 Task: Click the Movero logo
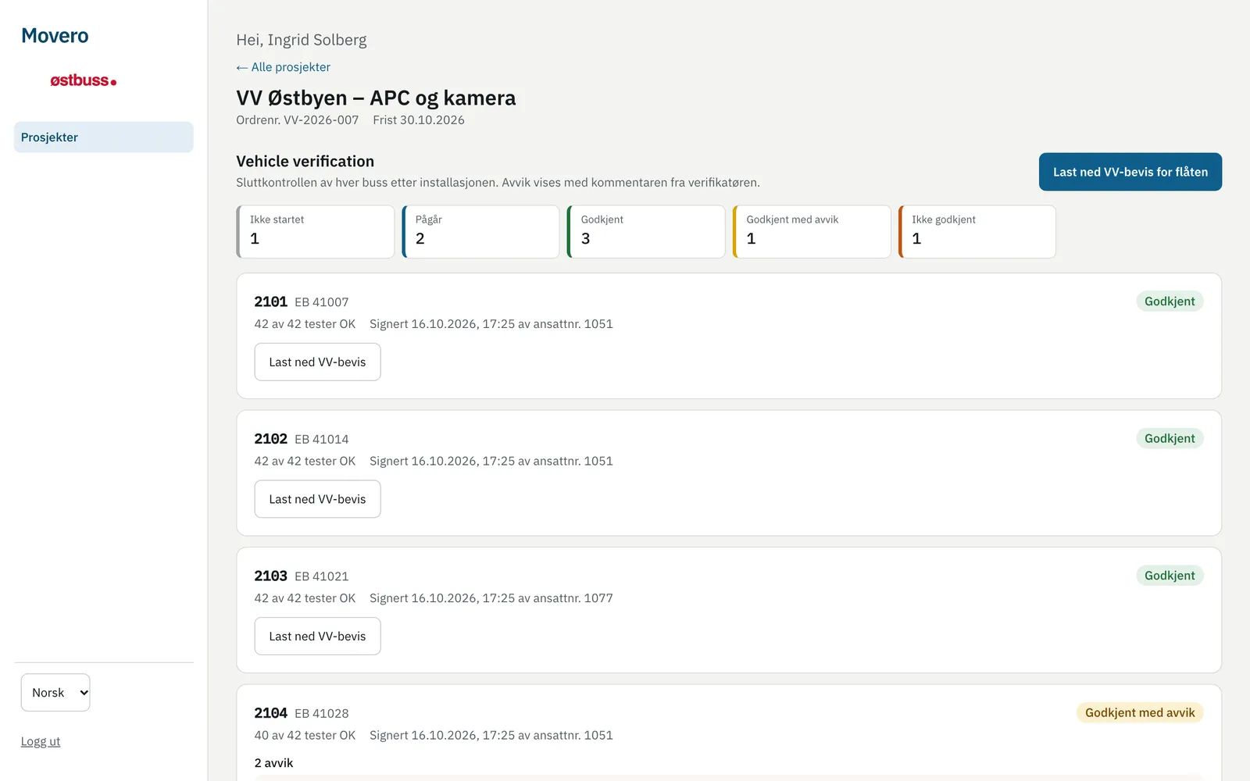tap(55, 36)
